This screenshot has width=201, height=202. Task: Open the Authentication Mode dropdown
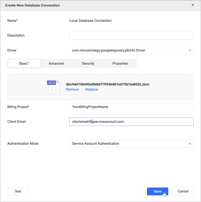pyautogui.click(x=131, y=143)
